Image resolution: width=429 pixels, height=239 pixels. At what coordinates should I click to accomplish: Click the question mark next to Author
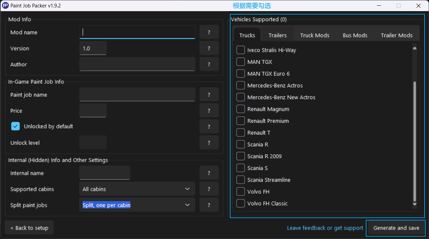(x=209, y=64)
